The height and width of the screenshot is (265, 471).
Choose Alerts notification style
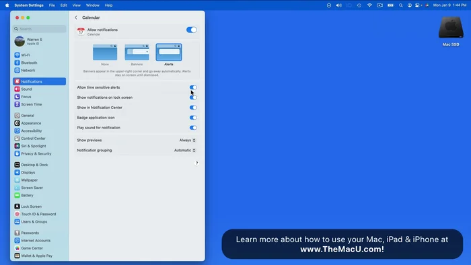click(169, 52)
